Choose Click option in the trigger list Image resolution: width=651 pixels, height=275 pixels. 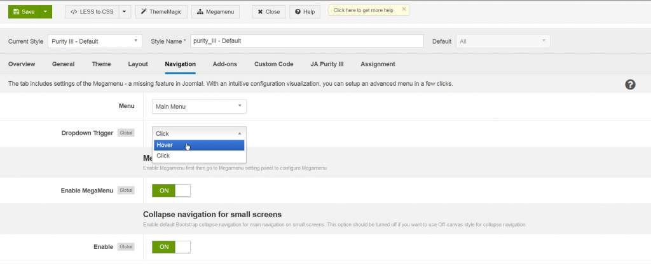coord(198,156)
